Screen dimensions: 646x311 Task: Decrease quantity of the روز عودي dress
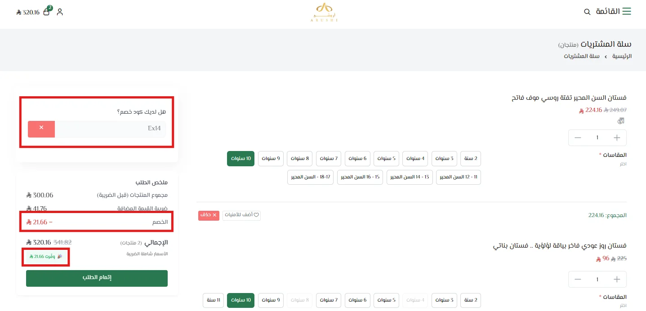(x=578, y=280)
